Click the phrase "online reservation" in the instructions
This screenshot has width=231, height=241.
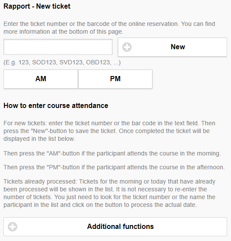(154, 24)
